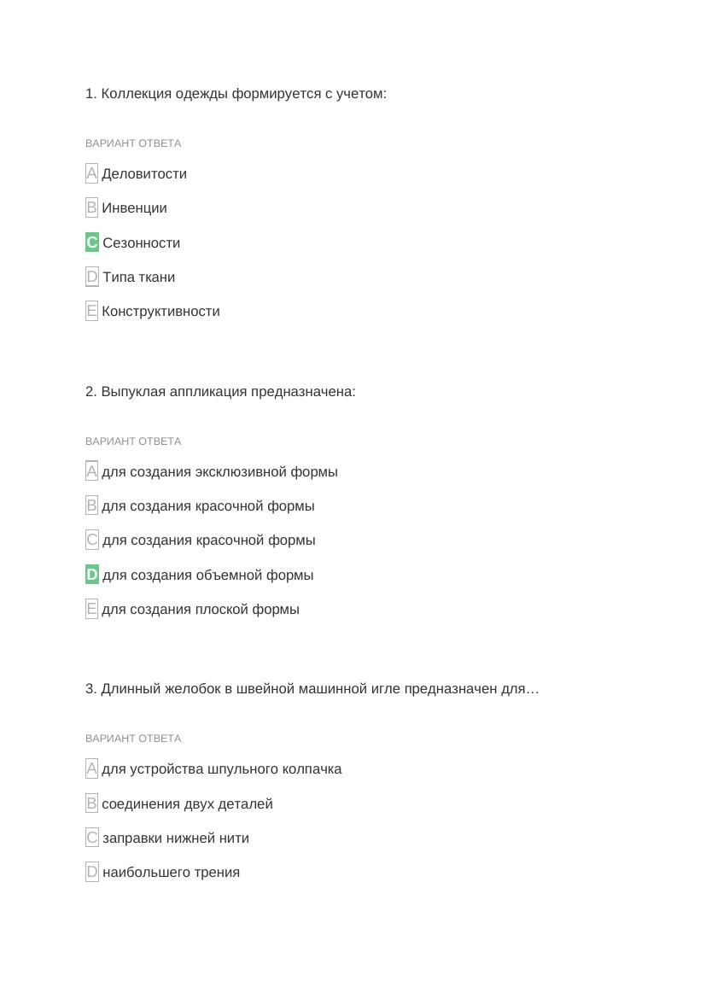Pick the B box in question 2

coord(92,505)
